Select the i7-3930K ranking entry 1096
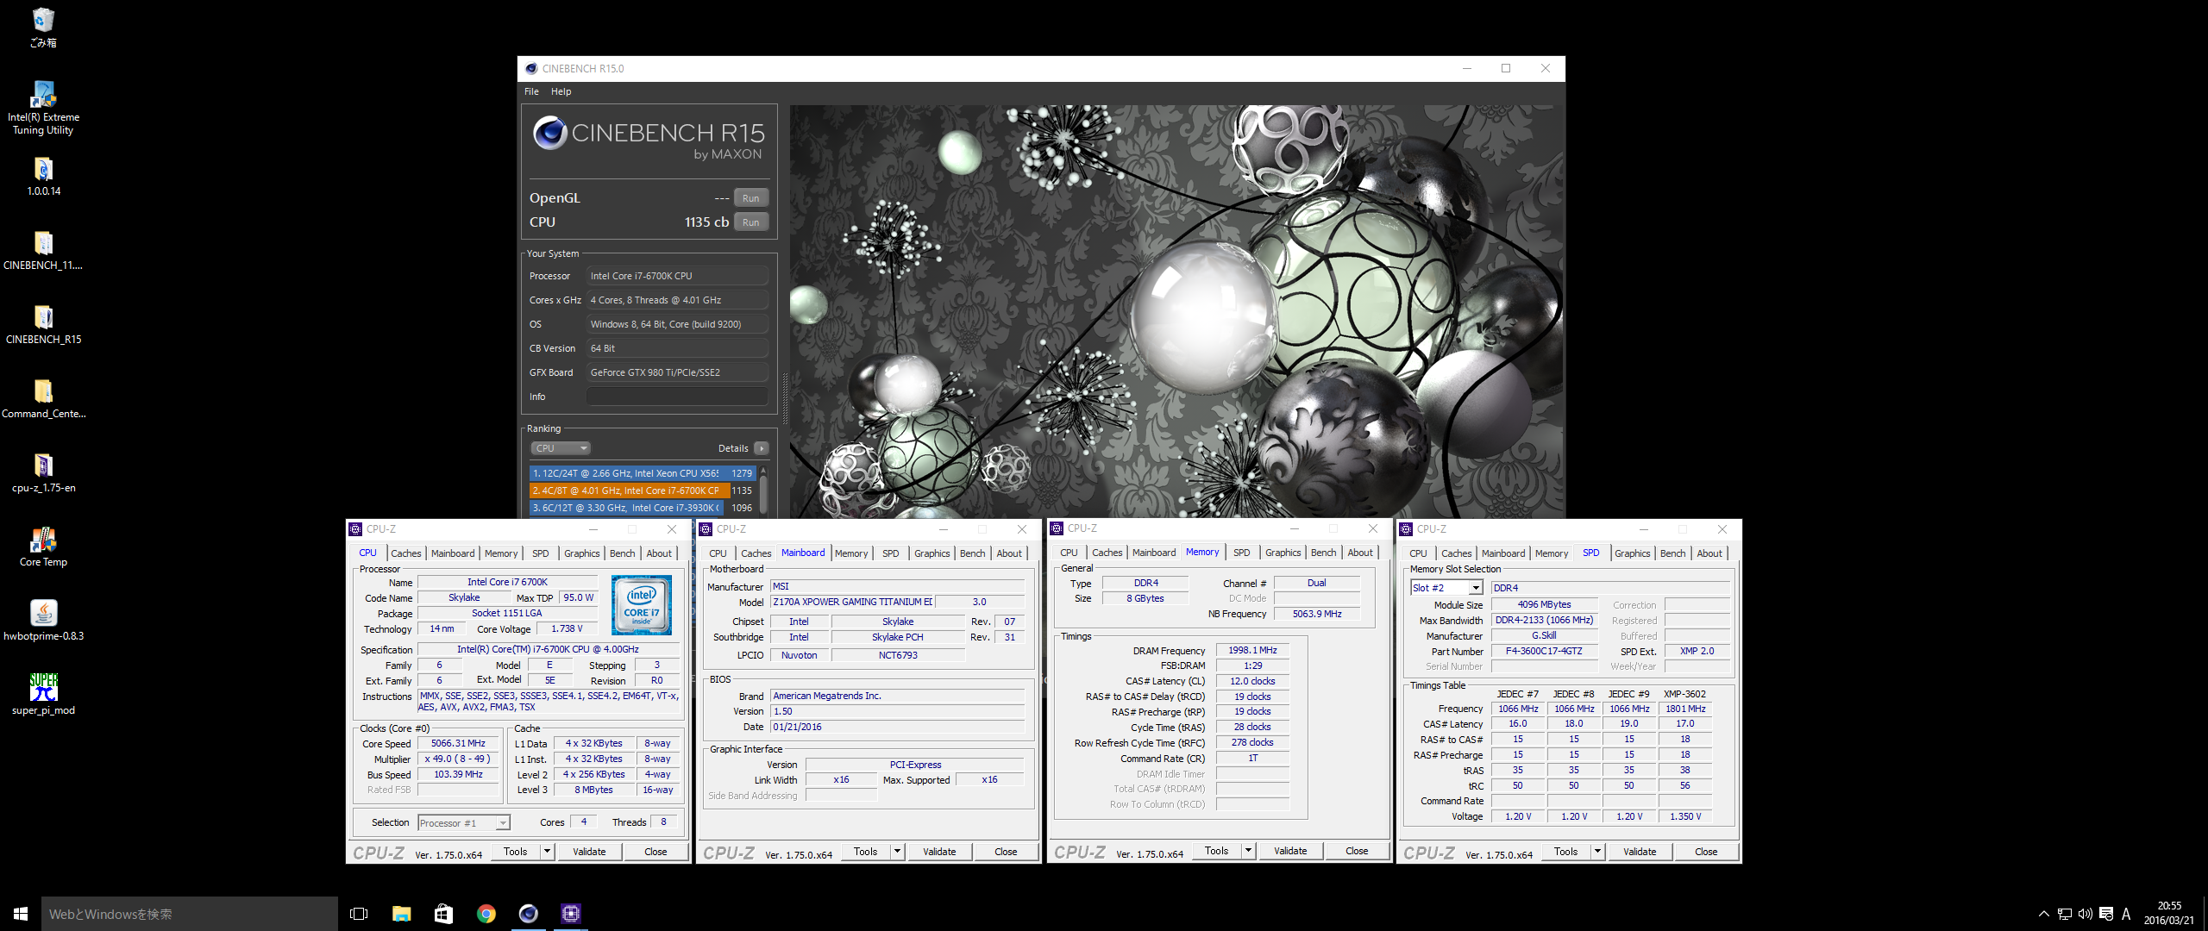This screenshot has width=2208, height=931. (643, 508)
